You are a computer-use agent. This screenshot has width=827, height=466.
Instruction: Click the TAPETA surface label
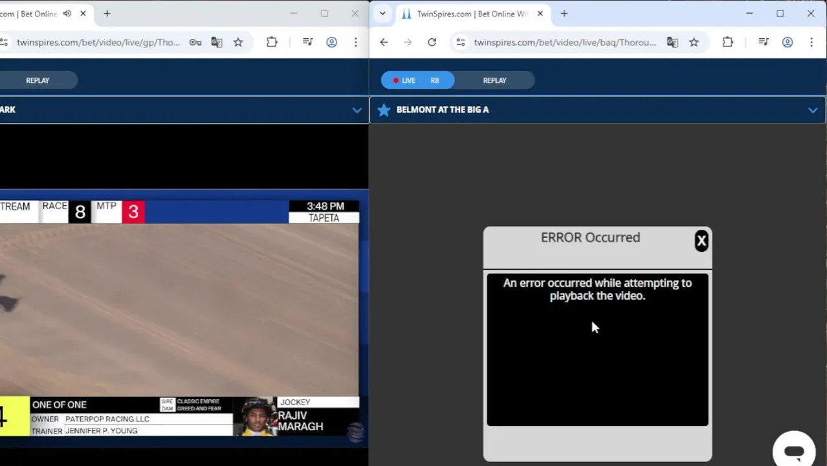[324, 218]
